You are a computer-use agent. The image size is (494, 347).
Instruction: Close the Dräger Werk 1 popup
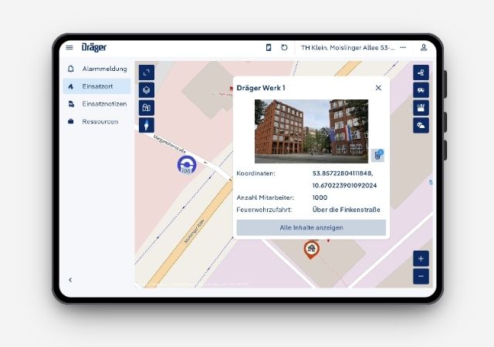(x=378, y=88)
